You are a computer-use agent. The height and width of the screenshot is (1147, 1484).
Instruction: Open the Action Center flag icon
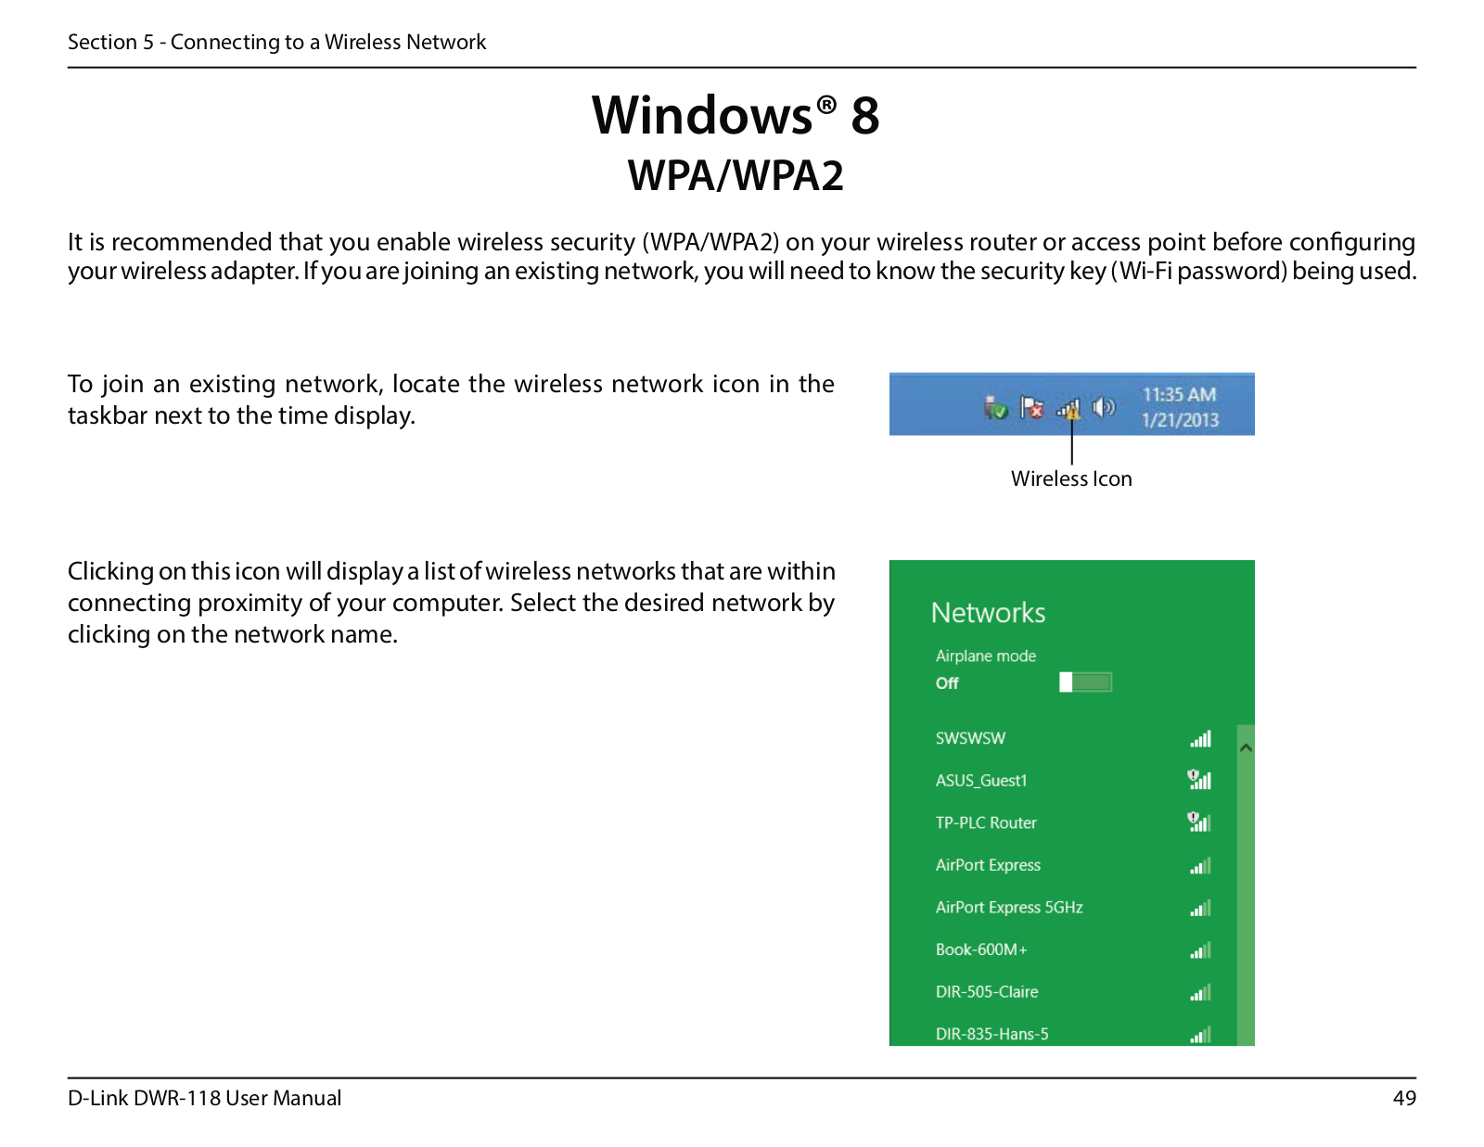coord(1031,407)
